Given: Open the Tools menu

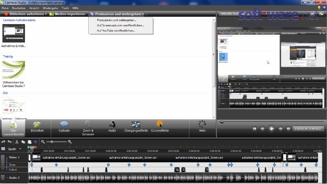Looking at the screenshot, I should (x=65, y=8).
